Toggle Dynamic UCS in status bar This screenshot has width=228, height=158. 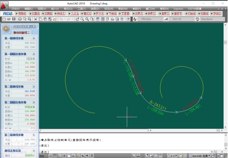[x=78, y=156]
